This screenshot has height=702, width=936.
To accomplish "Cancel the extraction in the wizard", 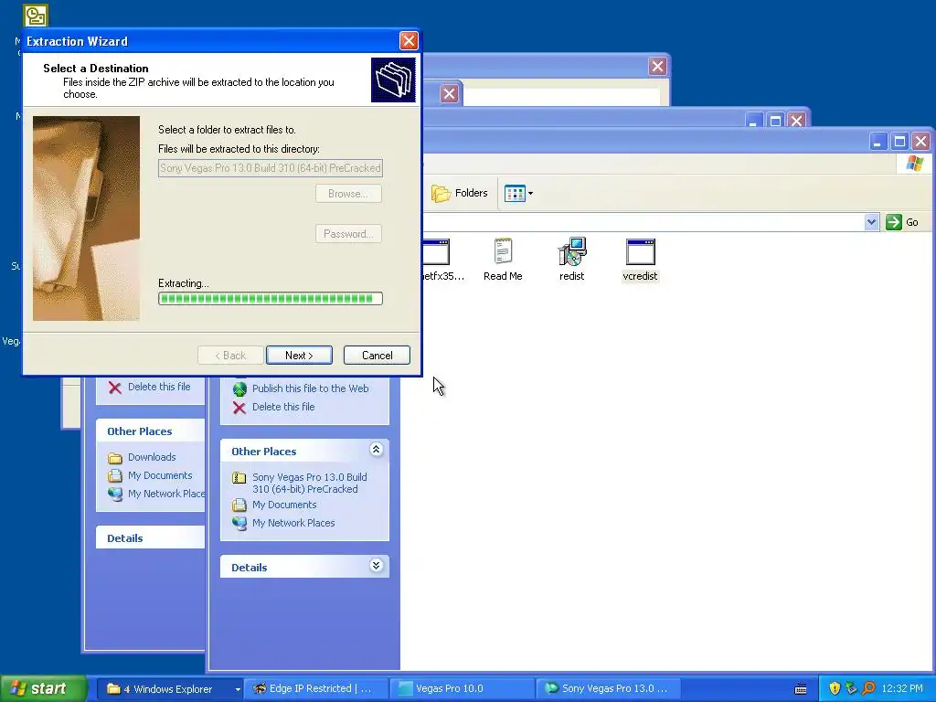I will 377,356.
